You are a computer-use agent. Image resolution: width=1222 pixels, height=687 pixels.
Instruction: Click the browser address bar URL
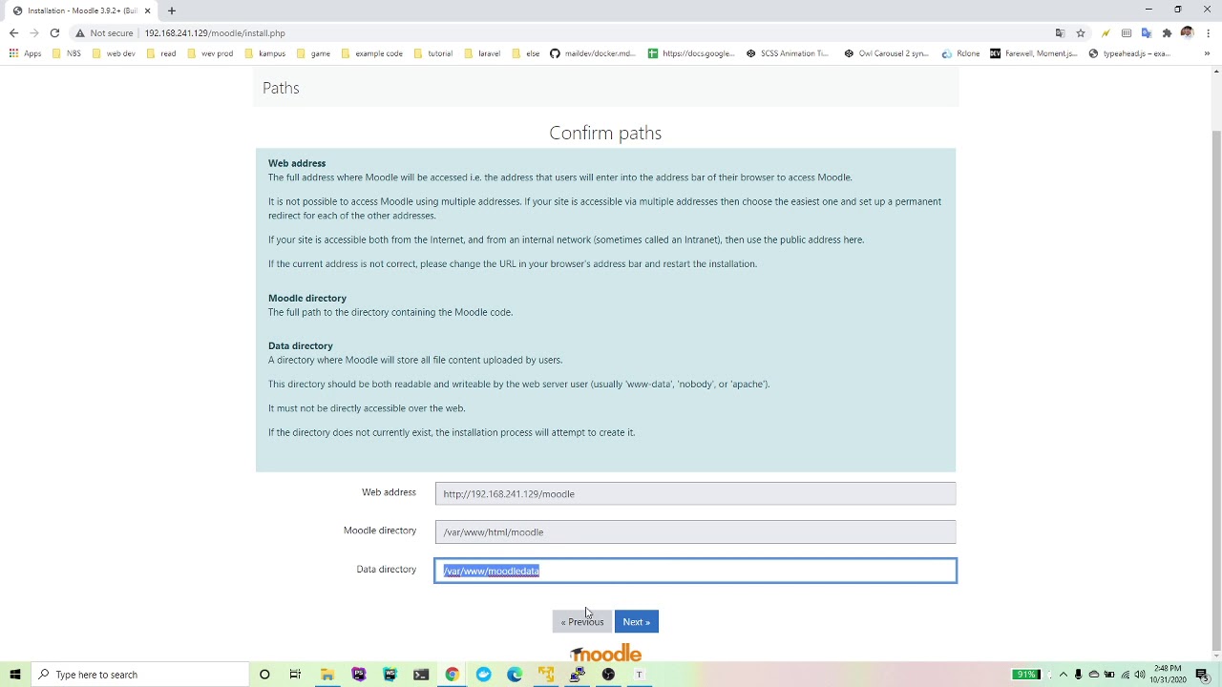pyautogui.click(x=215, y=32)
